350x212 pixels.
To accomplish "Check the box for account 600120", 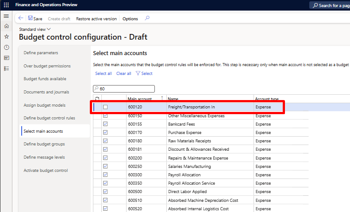I will tap(105, 107).
